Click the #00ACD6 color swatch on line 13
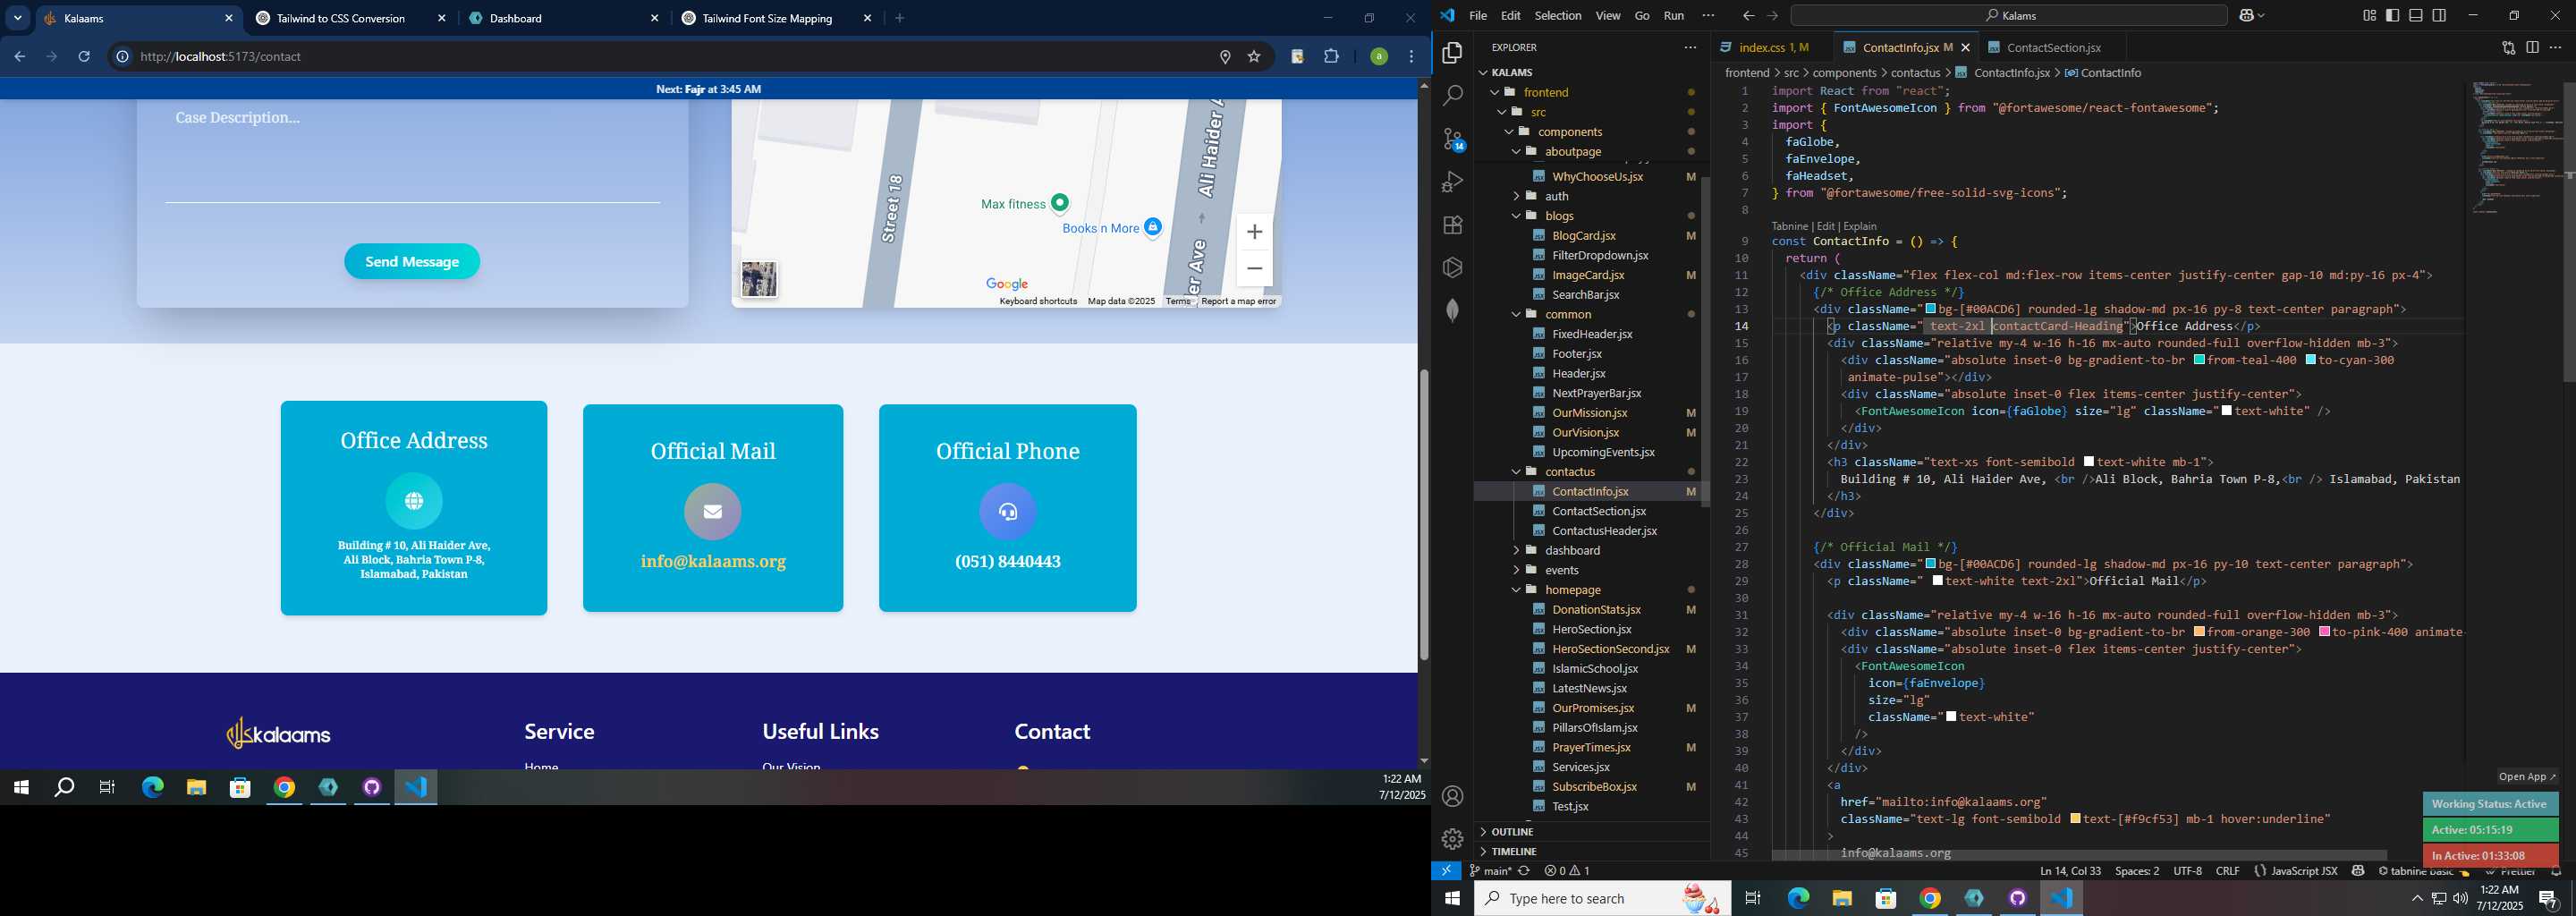The image size is (2576, 916). point(1930,309)
